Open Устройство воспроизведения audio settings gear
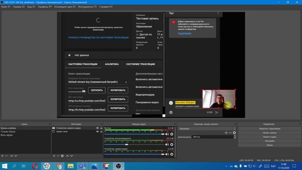The height and width of the screenshot is (170, 302). pos(172,144)
